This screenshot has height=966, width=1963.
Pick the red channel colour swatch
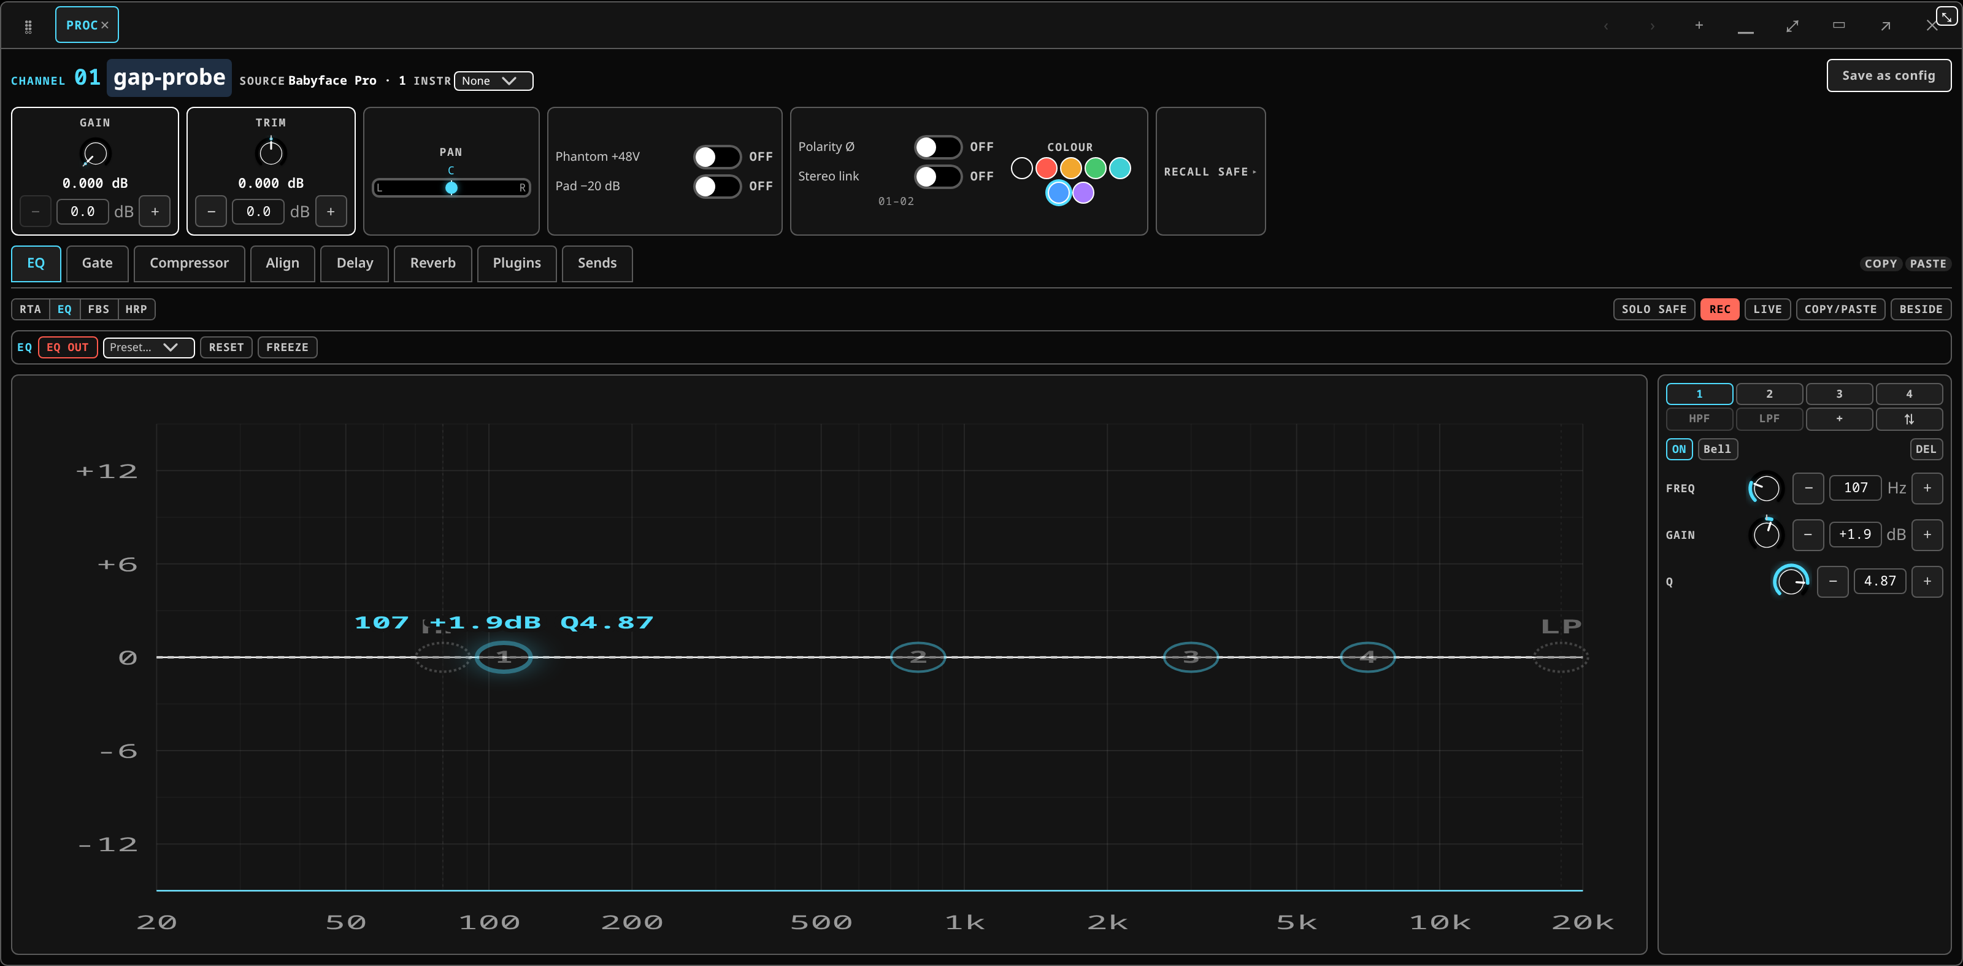pos(1045,169)
